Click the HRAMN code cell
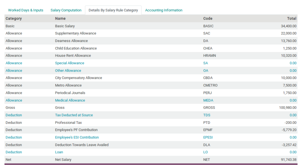This screenshot has height=165, width=302. pos(210,55)
